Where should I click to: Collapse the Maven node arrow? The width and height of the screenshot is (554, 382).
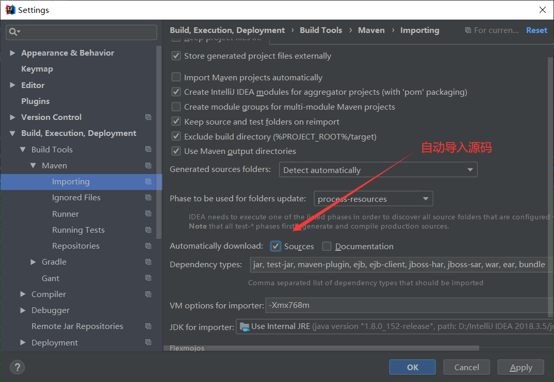33,165
